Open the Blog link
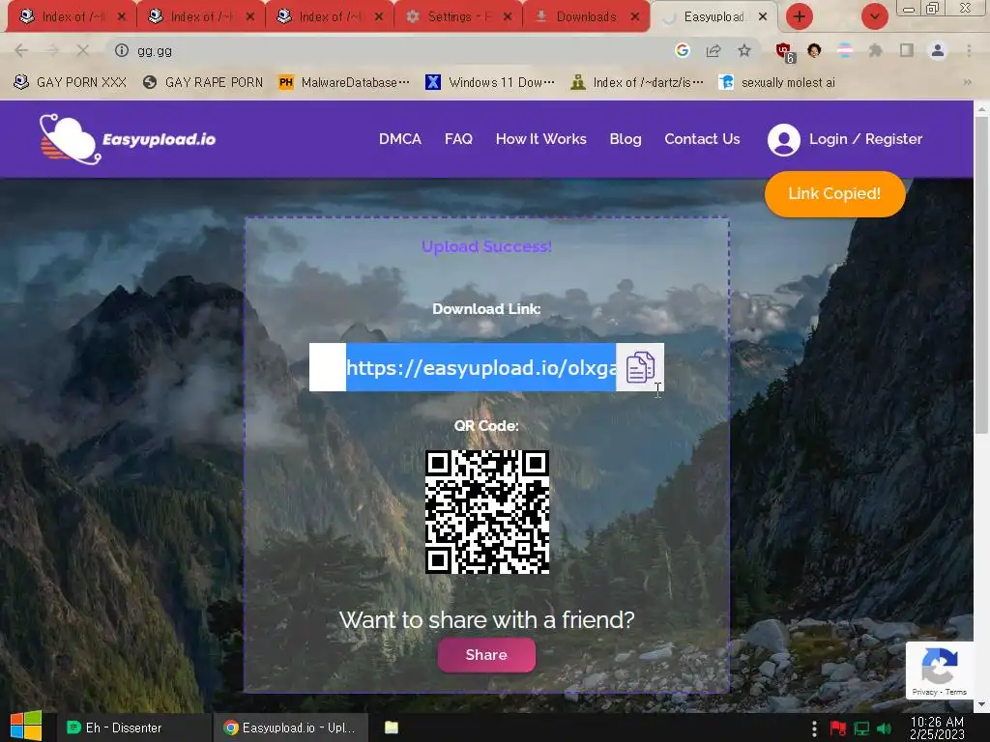Viewport: 990px width, 742px height. click(626, 139)
